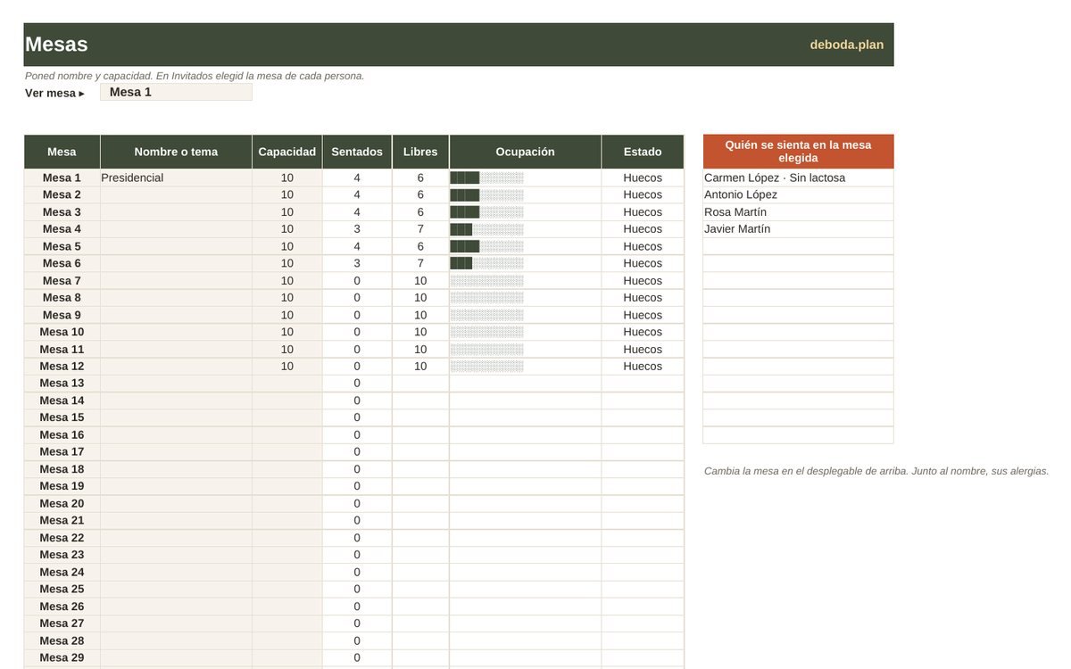Image resolution: width=1071 pixels, height=669 pixels.
Task: Select the 'Mesa' column header
Action: pyautogui.click(x=62, y=152)
